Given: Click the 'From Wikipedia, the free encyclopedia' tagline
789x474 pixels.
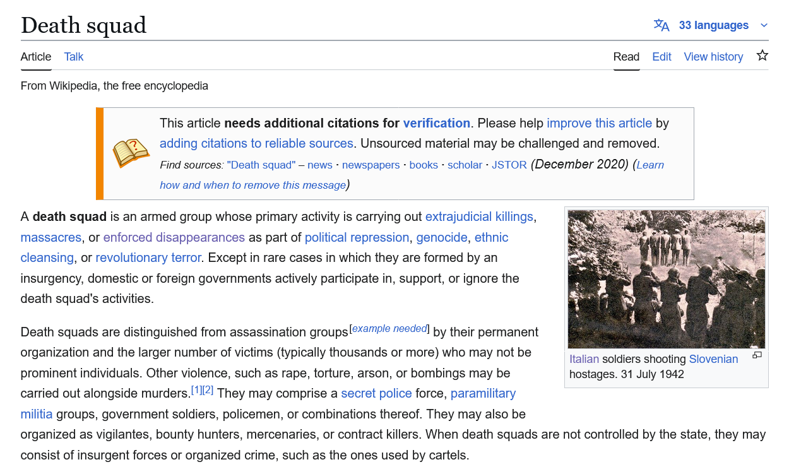Looking at the screenshot, I should [114, 85].
